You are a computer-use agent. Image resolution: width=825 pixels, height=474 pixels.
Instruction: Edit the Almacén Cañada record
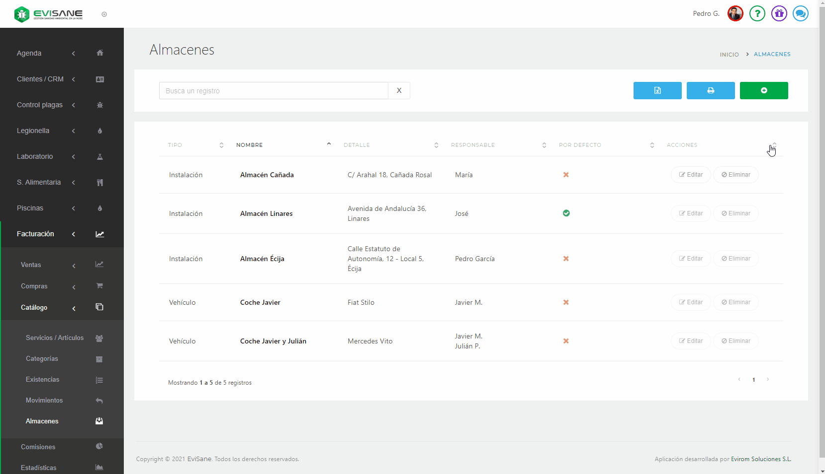690,175
